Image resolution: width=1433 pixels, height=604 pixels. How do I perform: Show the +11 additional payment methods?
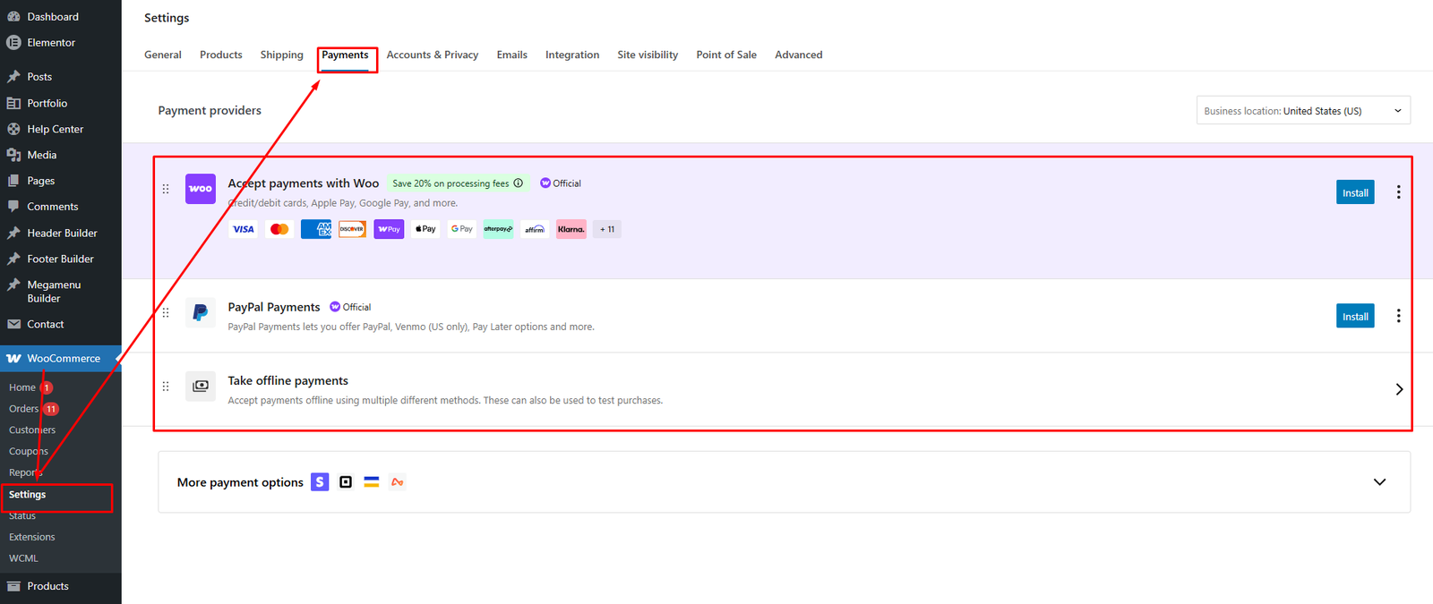pyautogui.click(x=607, y=229)
